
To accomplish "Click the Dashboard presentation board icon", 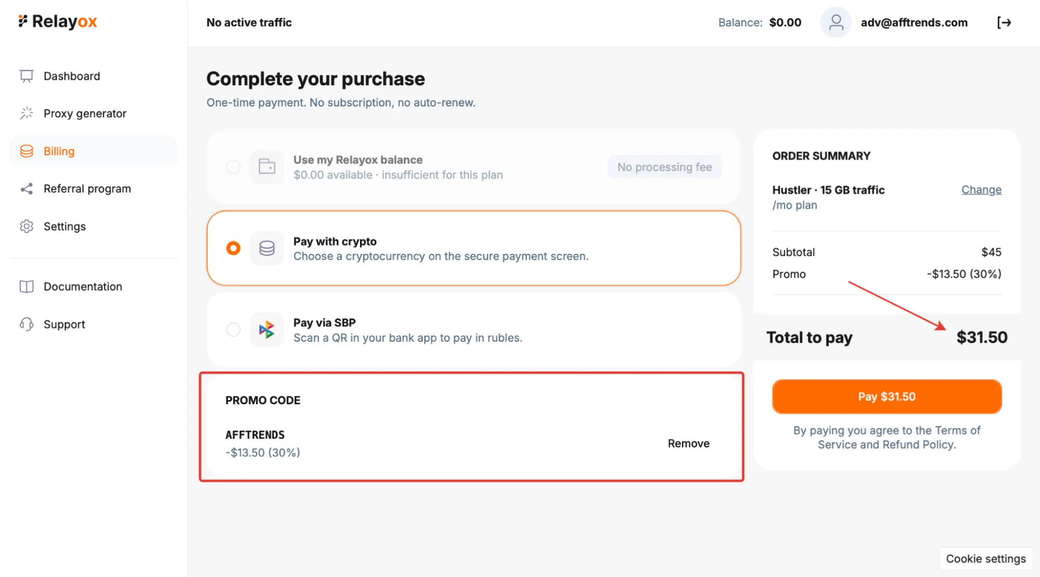I will click(x=27, y=76).
